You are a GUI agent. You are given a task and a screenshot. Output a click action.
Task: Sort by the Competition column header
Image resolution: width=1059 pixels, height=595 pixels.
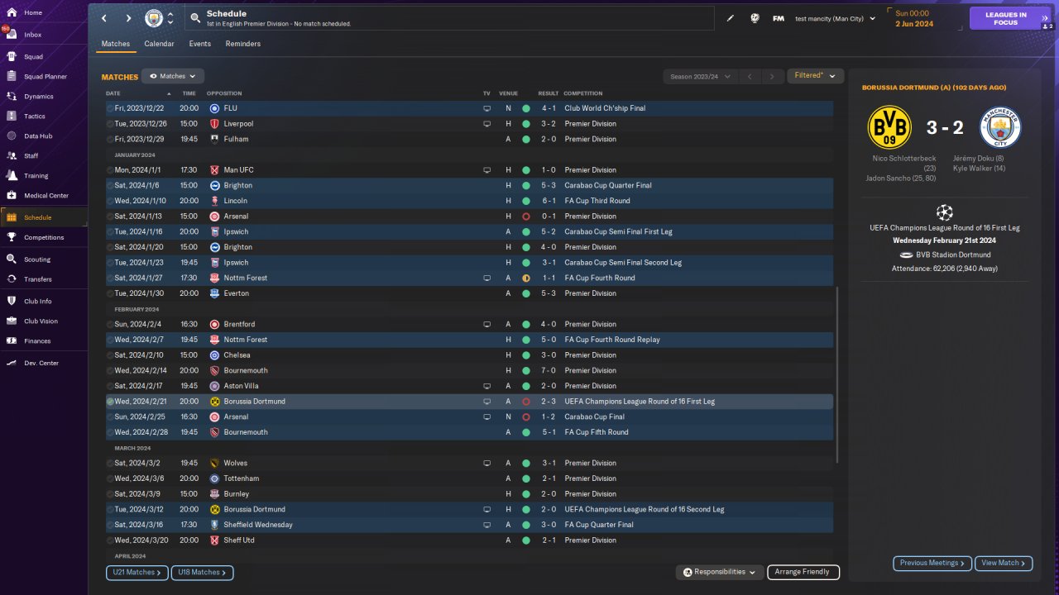pos(583,93)
